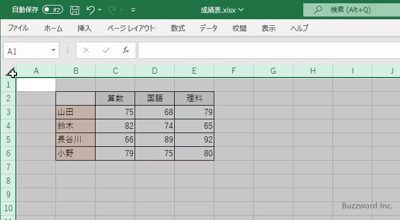This screenshot has width=400, height=220.
Task: Click the Undo arrow icon
Action: tap(91, 10)
